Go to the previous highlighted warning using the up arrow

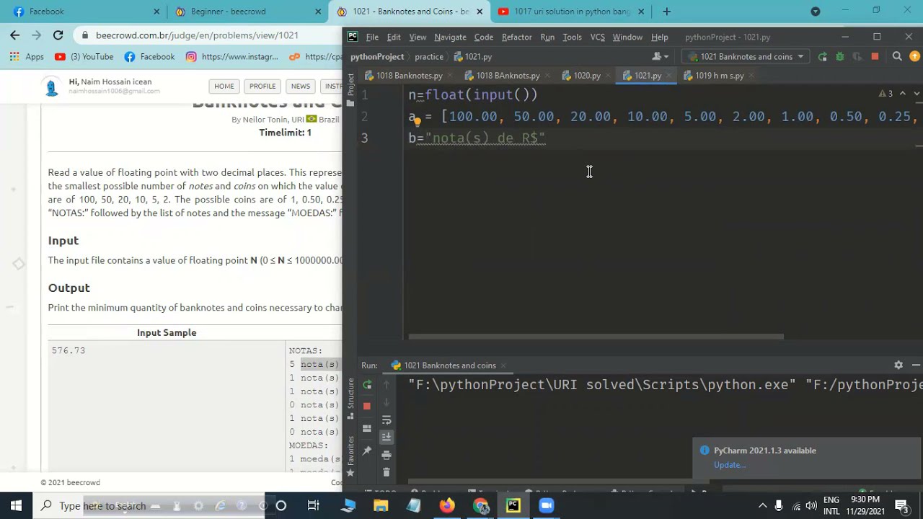pos(903,94)
